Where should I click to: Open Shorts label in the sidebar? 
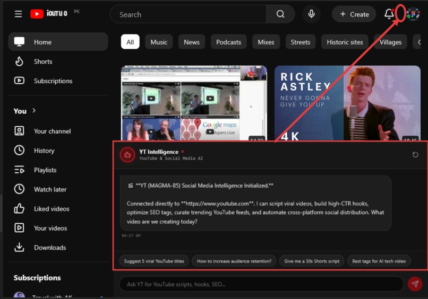[43, 61]
